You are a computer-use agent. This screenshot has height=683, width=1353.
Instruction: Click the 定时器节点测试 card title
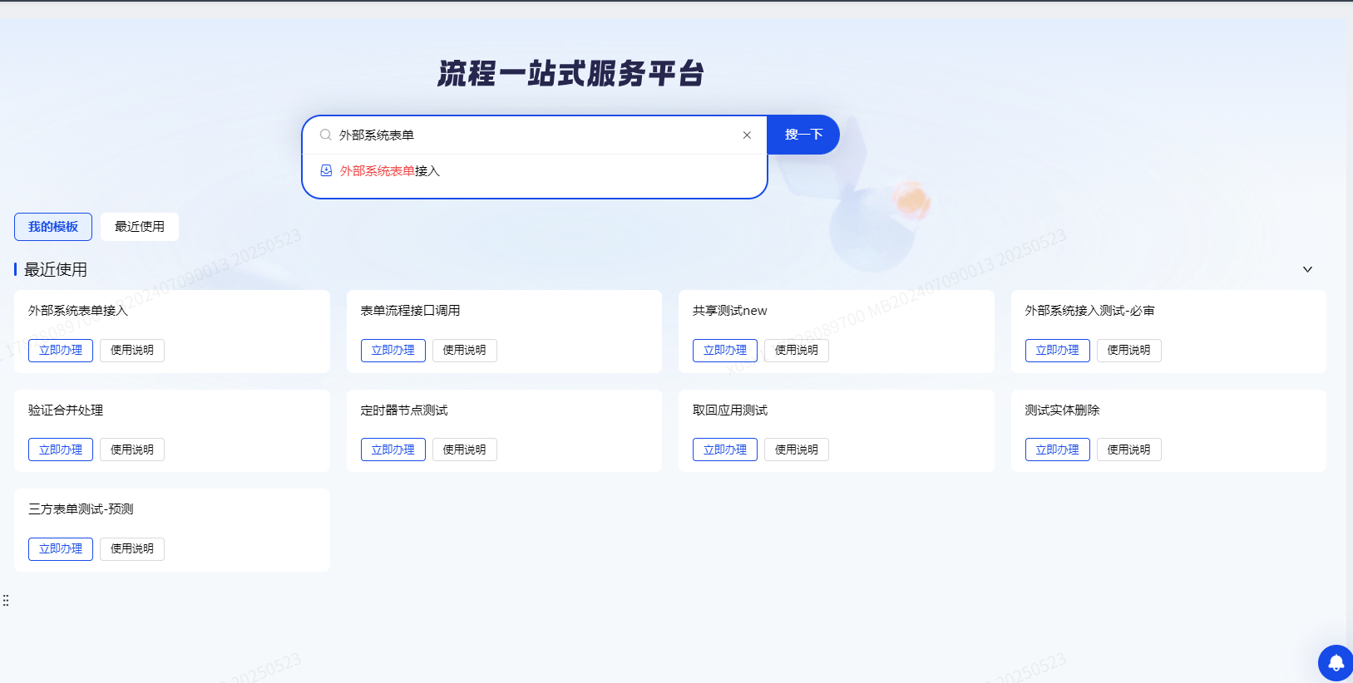(404, 410)
